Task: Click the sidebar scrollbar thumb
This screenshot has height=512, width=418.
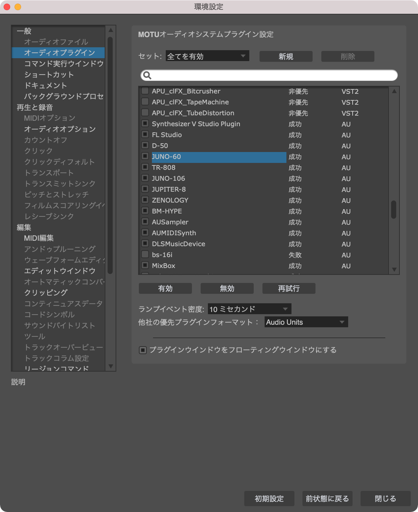Action: click(110, 155)
